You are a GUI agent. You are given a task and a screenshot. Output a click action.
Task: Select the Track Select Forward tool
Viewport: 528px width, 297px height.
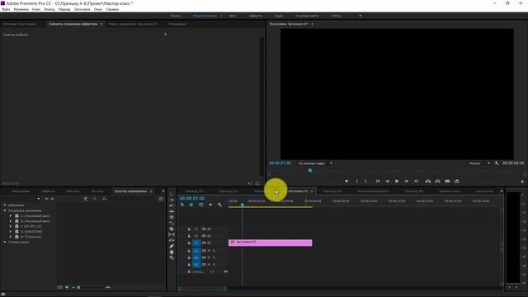coord(172,200)
